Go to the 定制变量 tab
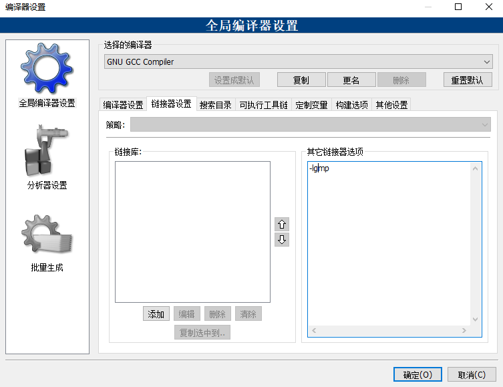The height and width of the screenshot is (387, 503). (311, 105)
